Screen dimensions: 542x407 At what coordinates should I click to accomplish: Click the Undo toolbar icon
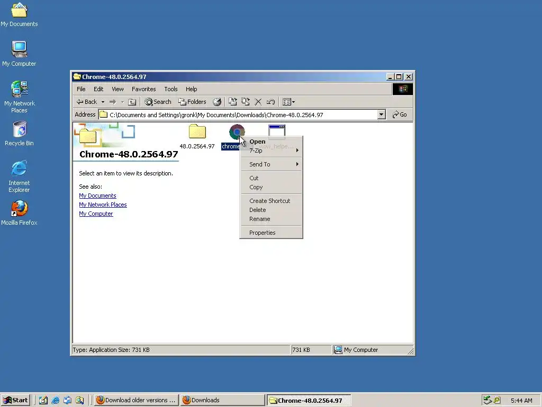270,102
